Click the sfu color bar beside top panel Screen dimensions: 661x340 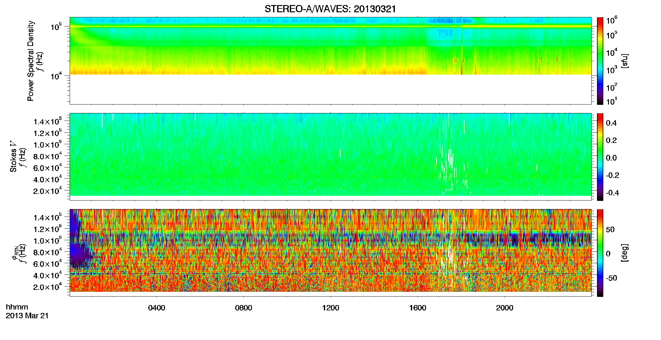600,60
